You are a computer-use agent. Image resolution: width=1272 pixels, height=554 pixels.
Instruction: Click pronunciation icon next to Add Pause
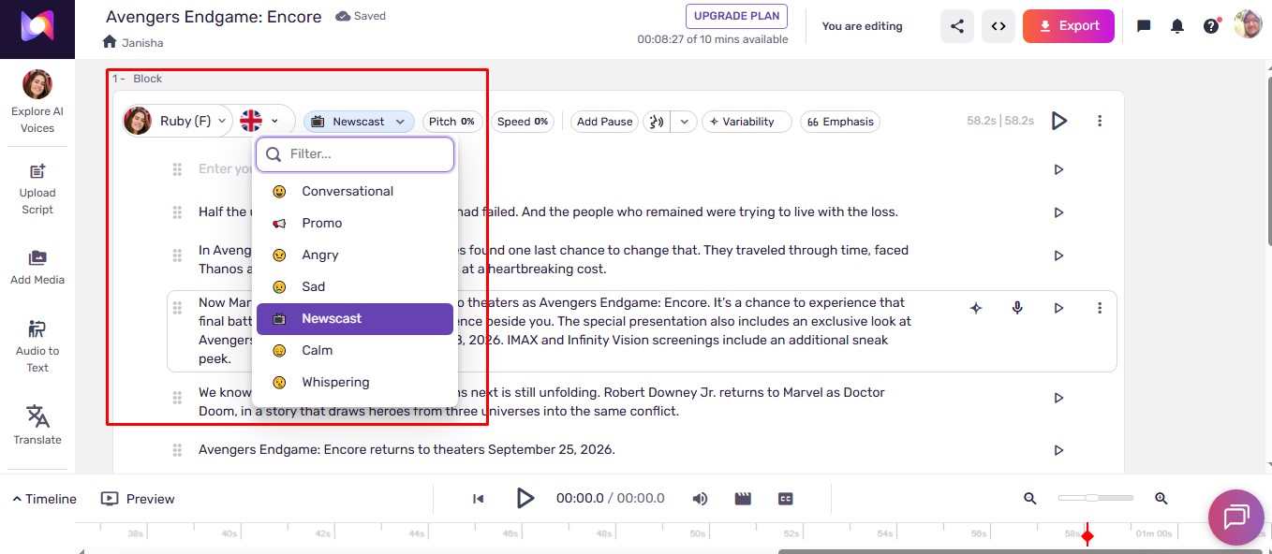coord(657,122)
